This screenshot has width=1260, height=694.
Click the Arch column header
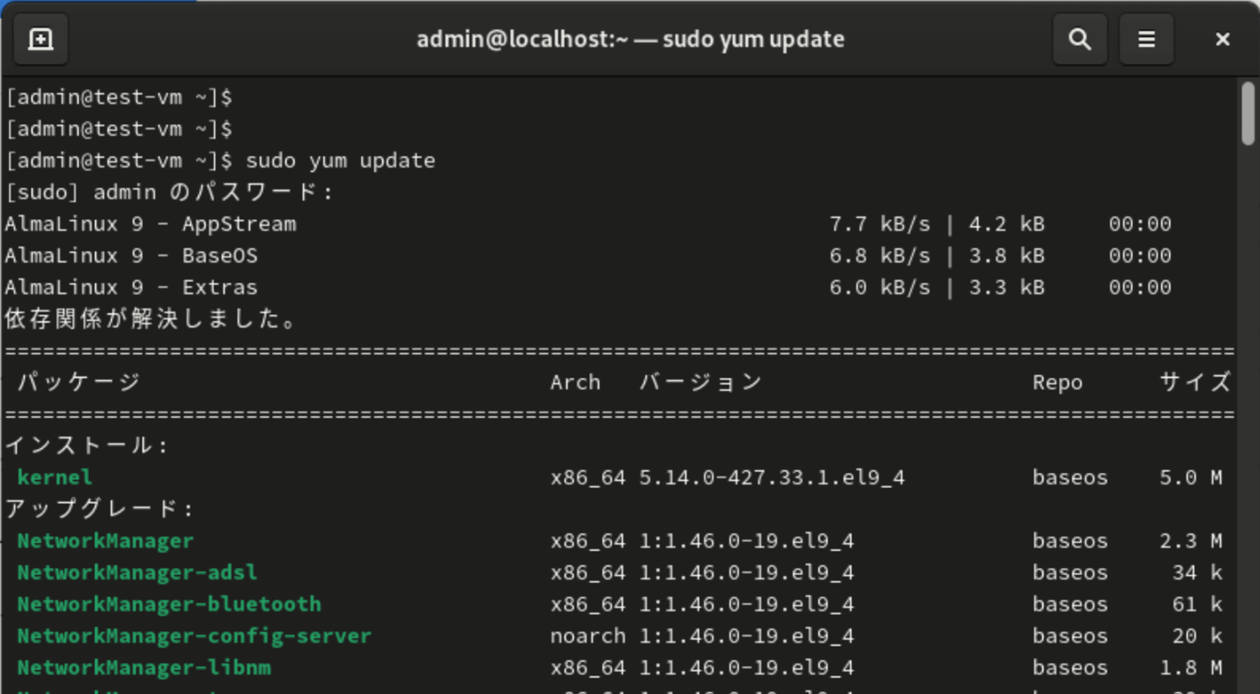(575, 382)
